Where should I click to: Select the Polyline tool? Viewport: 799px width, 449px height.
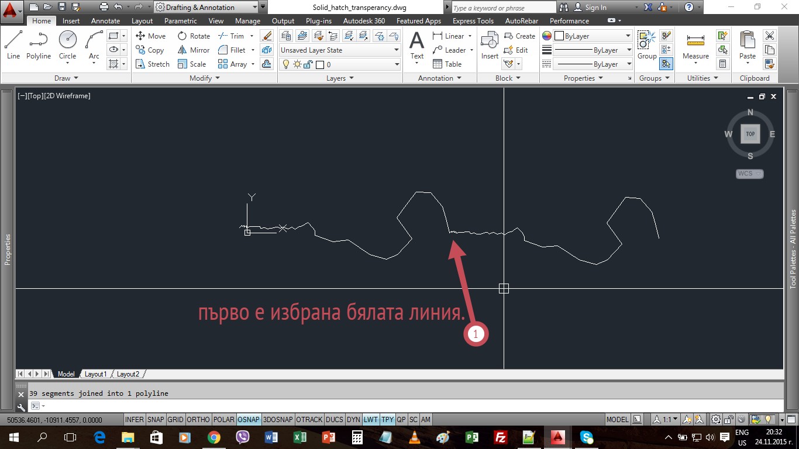tap(39, 45)
